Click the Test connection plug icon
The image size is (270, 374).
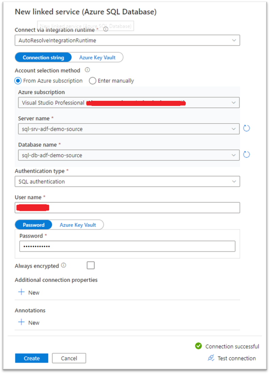[211, 358]
